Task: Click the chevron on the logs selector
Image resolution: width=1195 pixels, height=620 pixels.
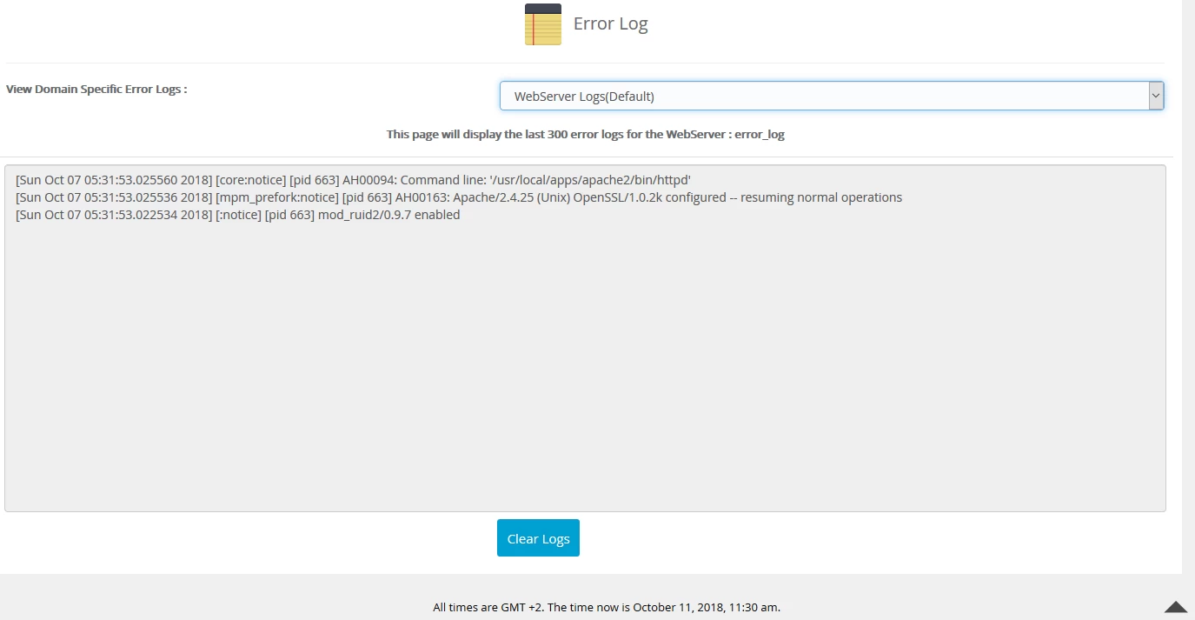Action: click(x=1156, y=96)
